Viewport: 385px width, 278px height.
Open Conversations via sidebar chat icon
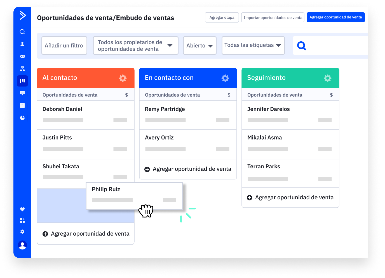click(x=22, y=93)
